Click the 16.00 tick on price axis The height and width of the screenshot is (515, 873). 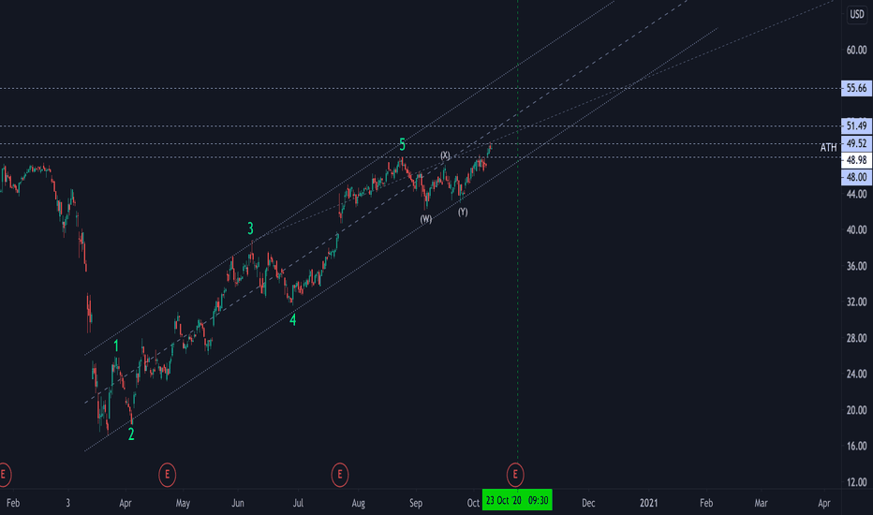click(856, 446)
